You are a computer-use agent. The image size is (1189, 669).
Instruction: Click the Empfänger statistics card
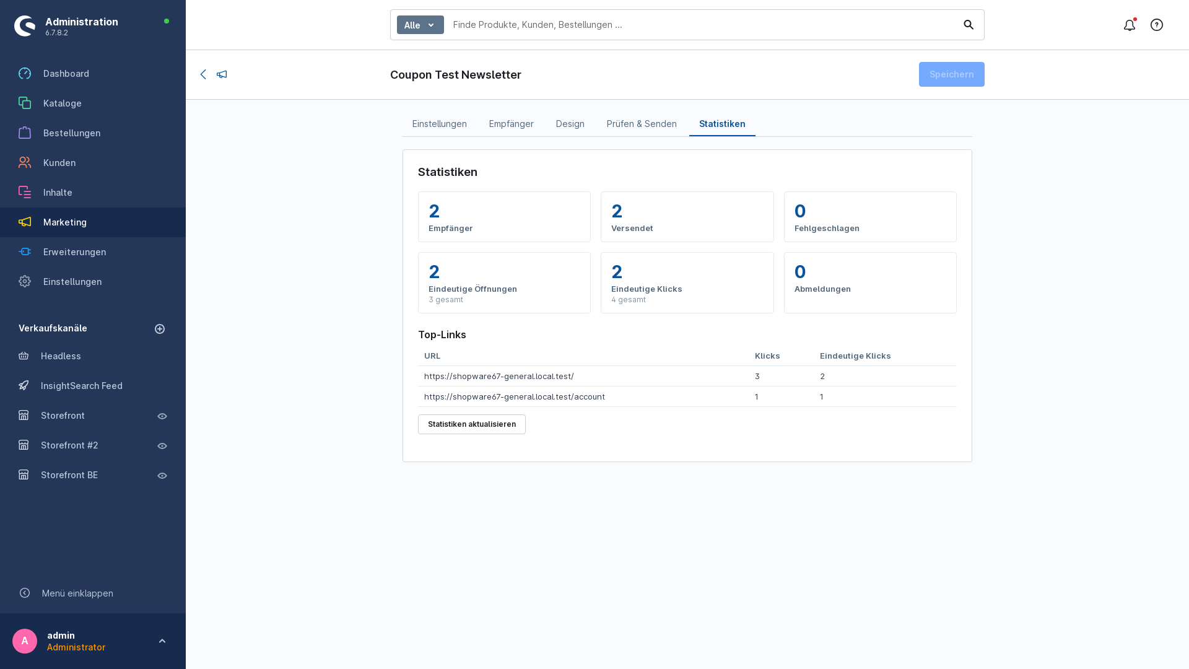pyautogui.click(x=504, y=217)
